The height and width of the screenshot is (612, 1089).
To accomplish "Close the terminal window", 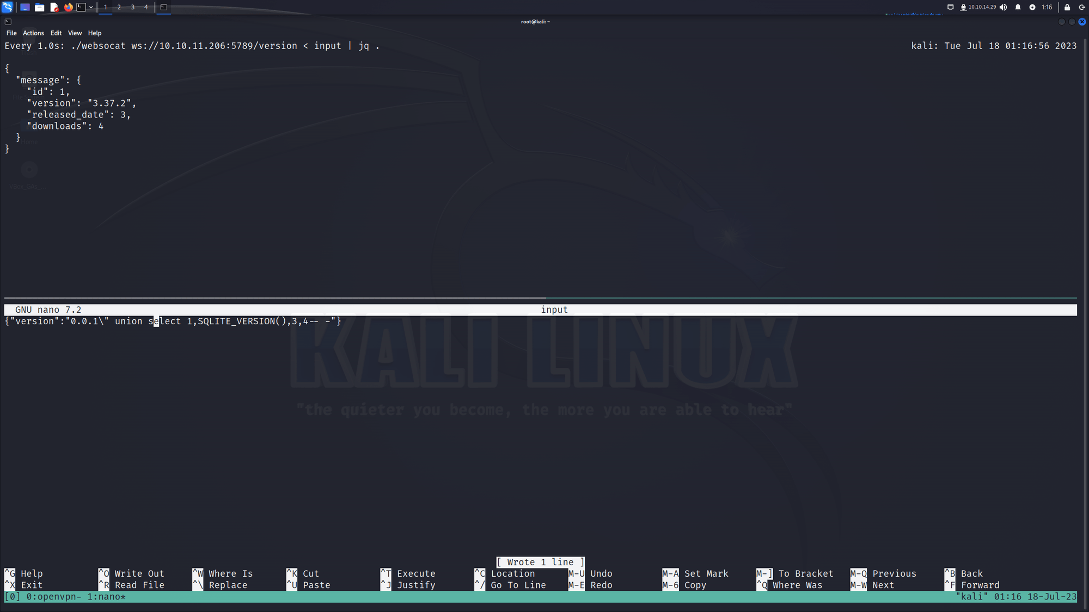I will [x=1082, y=22].
